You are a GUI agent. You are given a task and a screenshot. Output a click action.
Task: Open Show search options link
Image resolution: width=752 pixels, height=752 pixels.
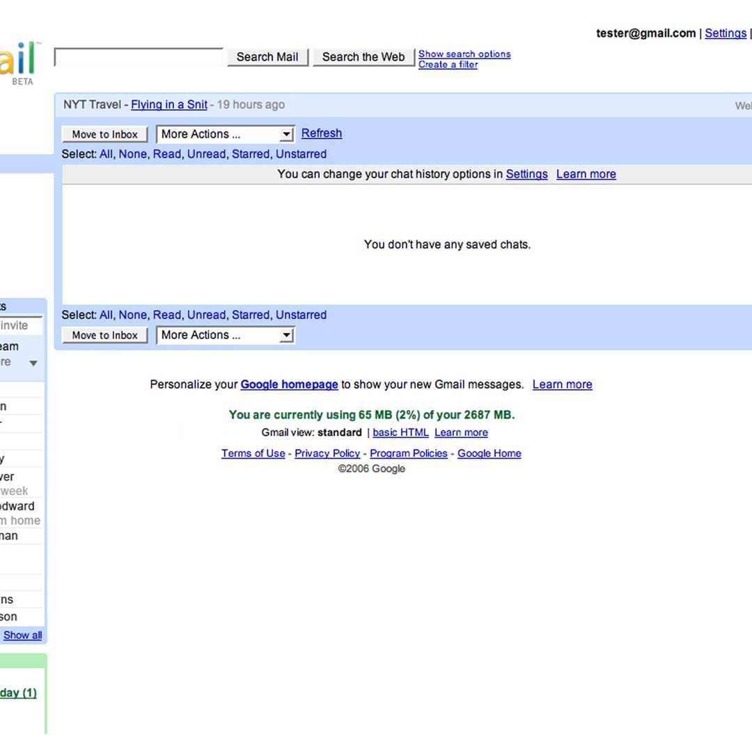pyautogui.click(x=464, y=54)
